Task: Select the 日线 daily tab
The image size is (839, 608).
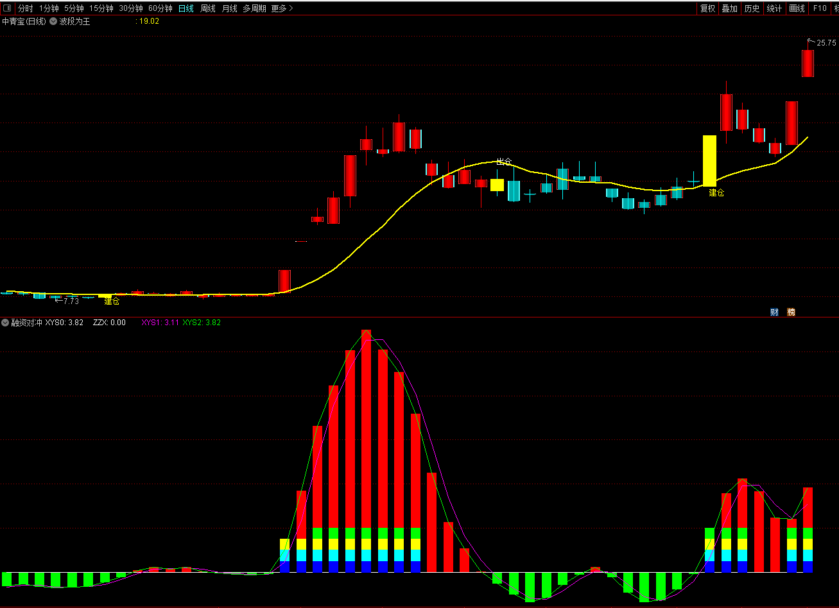Action: (186, 8)
